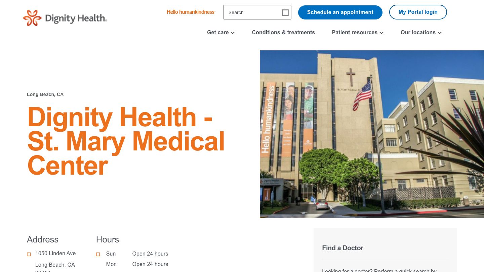The image size is (484, 272).
Task: Click the Long Beach, CA location label
Action: pos(45,94)
